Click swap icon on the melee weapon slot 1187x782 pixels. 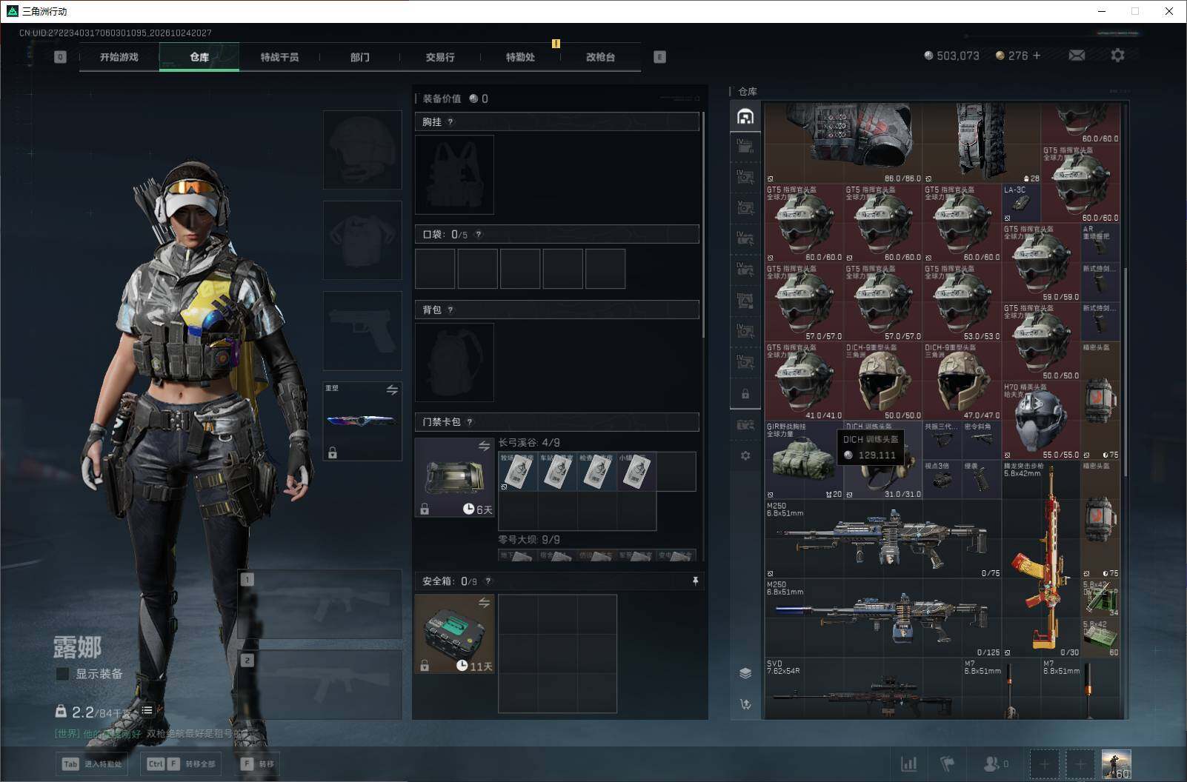392,390
